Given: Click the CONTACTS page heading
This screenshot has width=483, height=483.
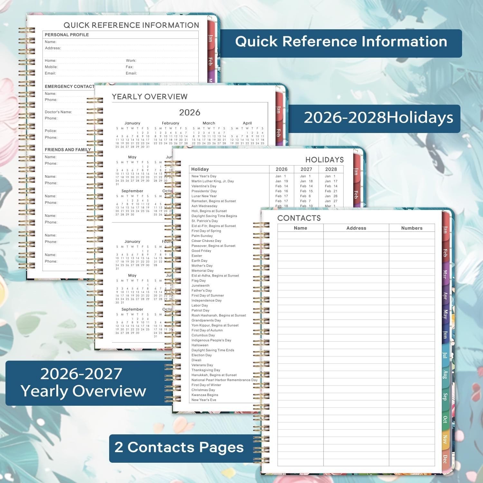Looking at the screenshot, I should [299, 218].
